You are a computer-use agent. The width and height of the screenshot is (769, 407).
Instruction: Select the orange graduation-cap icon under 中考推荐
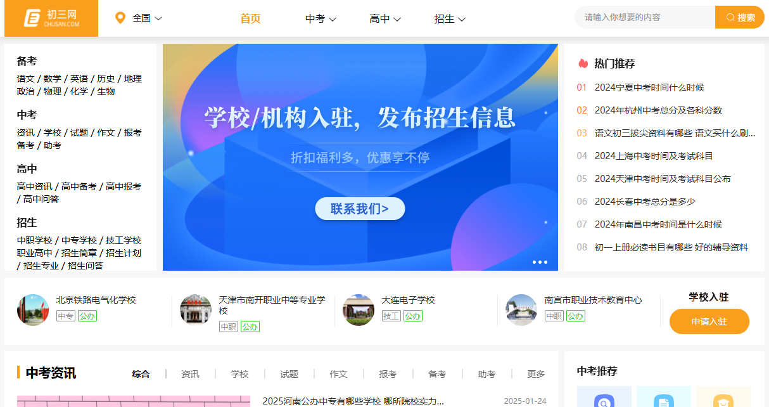tap(723, 400)
